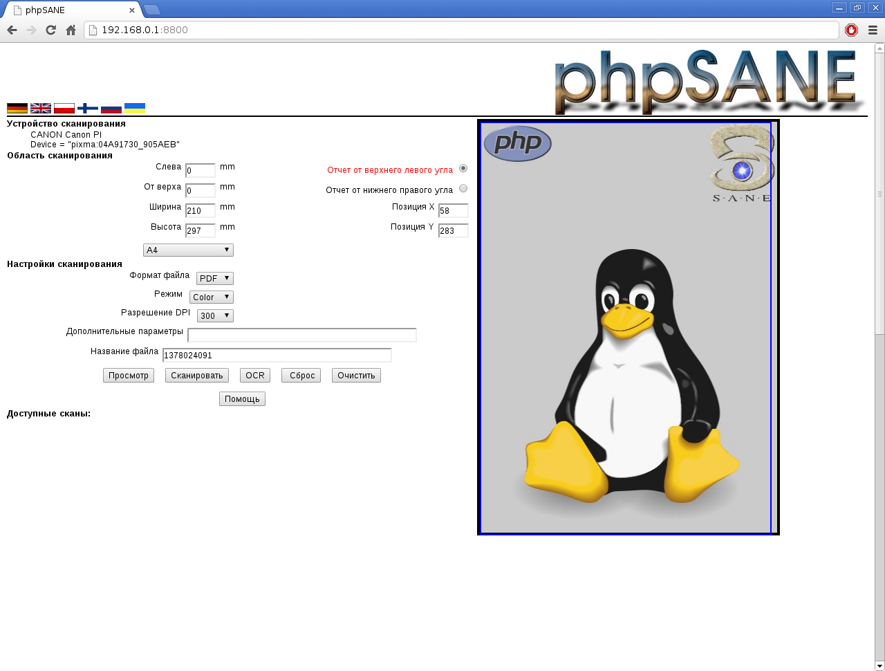Go back using browser back arrow

(12, 30)
